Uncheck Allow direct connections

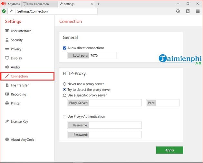pyautogui.click(x=64, y=48)
